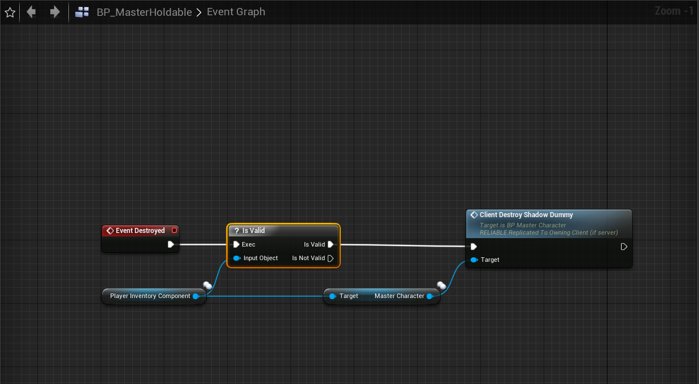699x384 pixels.
Task: Go back with the left arrow
Action: (31, 12)
